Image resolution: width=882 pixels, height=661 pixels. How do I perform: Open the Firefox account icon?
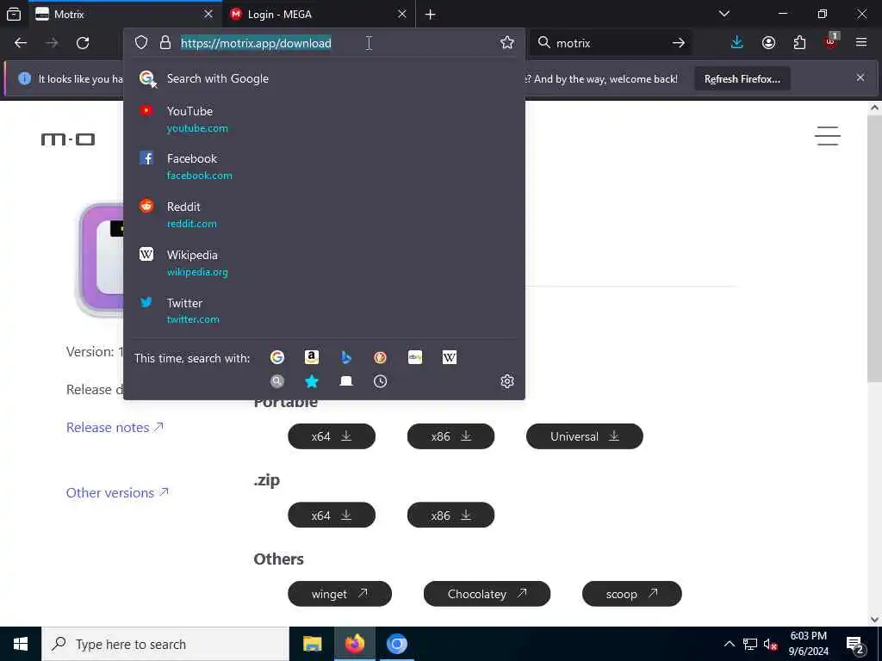[768, 43]
